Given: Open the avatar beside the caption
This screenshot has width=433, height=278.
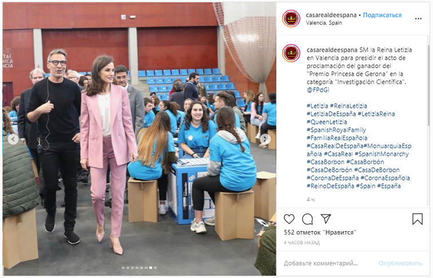Looking at the screenshot, I should (291, 53).
